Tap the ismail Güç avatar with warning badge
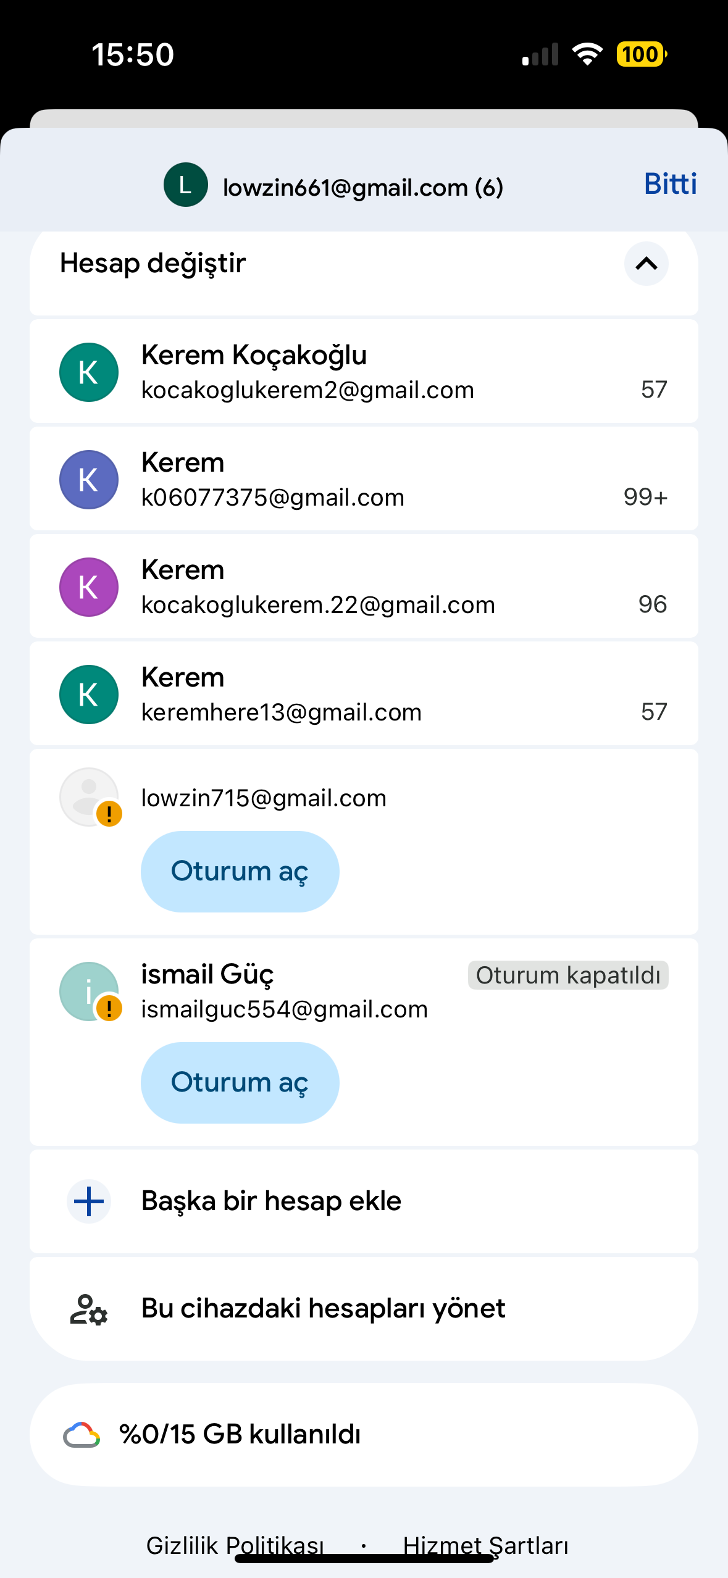The height and width of the screenshot is (1578, 728). [x=90, y=991]
